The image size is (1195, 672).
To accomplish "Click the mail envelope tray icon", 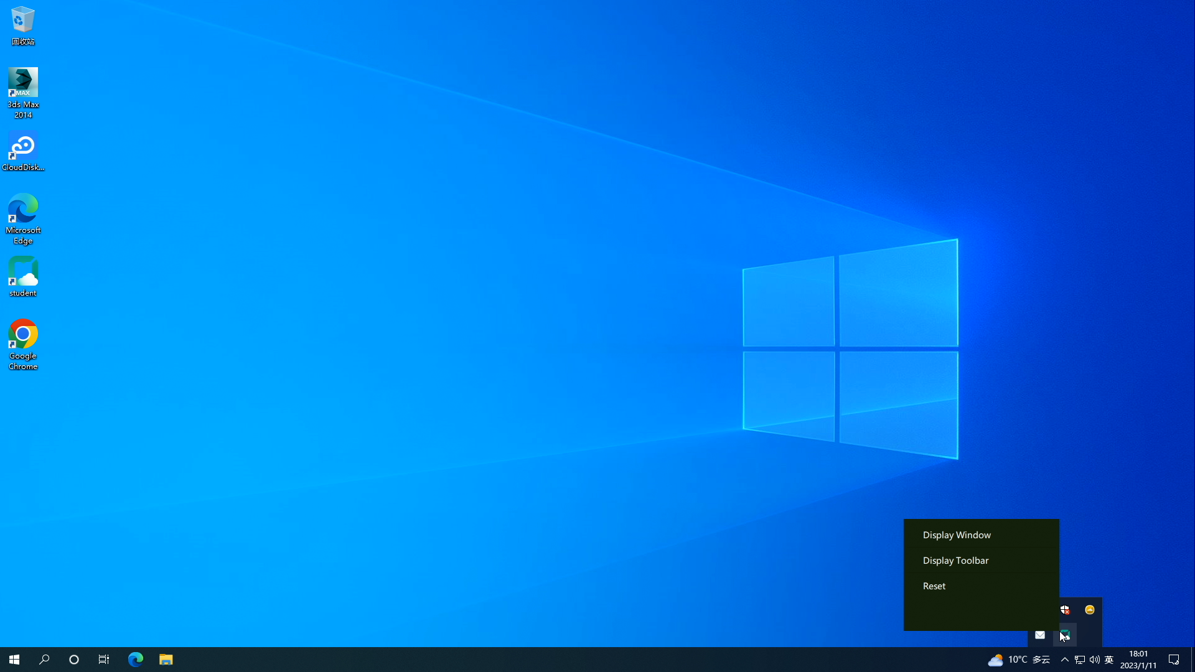I will tap(1040, 635).
